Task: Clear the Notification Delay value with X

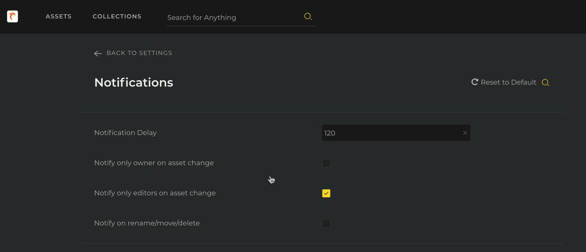Action: click(465, 133)
